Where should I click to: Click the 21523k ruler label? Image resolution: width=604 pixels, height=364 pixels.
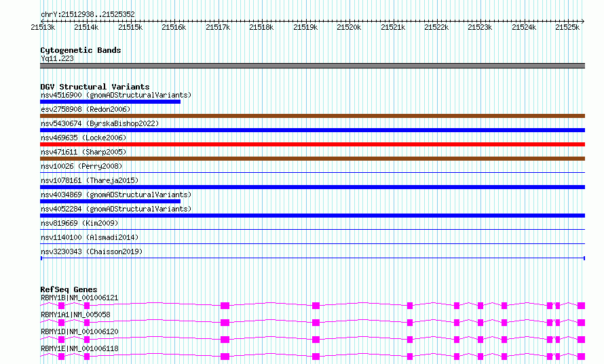(480, 27)
